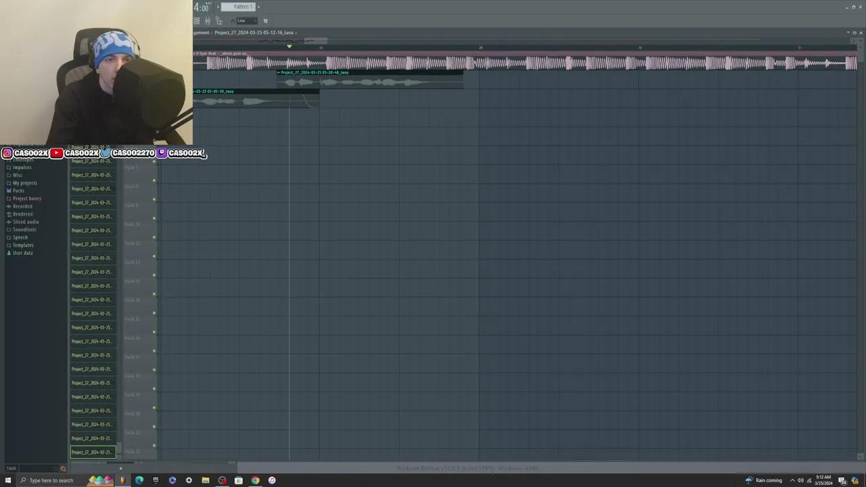Toggle the slide switch left of the Line dropdown
Viewport: 866px width, 487px height.
tap(233, 20)
